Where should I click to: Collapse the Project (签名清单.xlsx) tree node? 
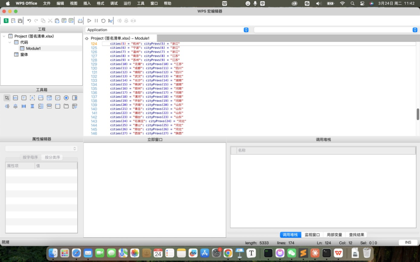(4, 36)
